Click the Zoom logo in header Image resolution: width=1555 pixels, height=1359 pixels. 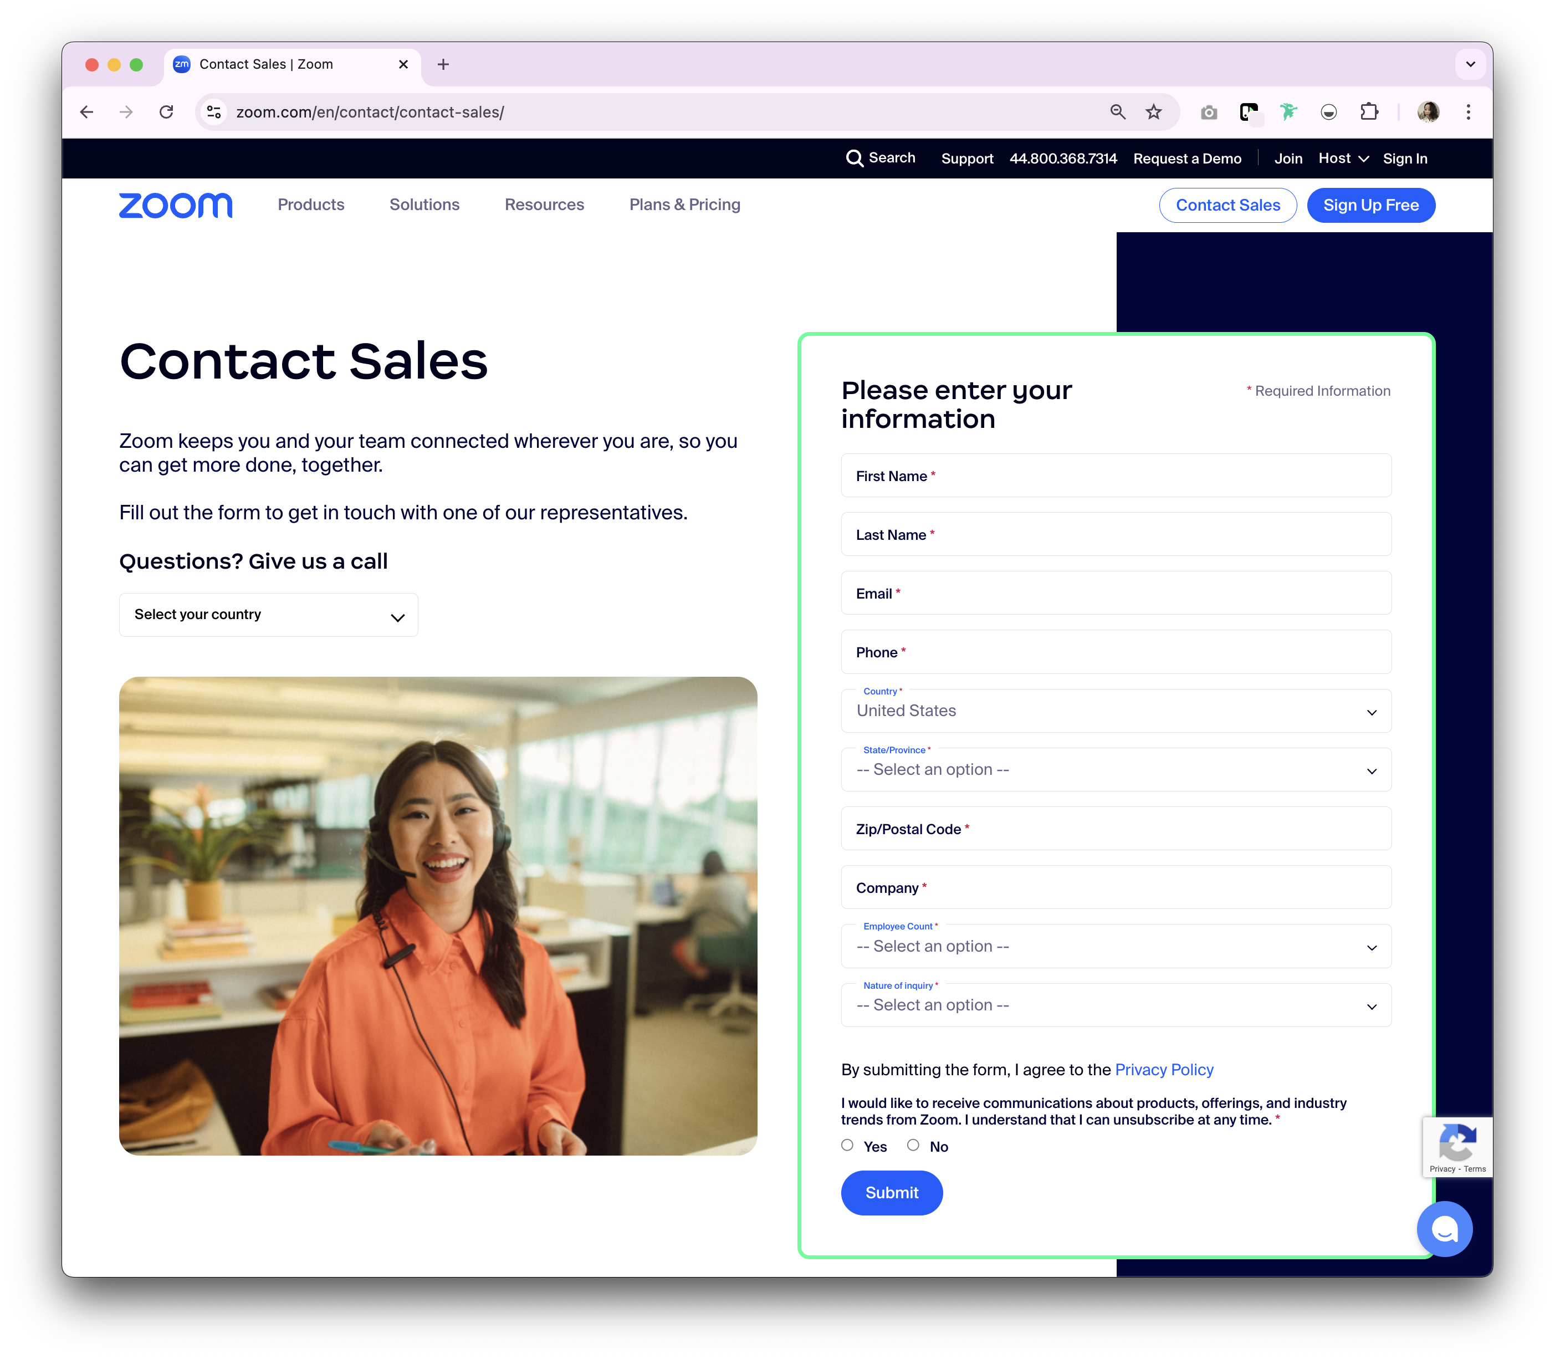(x=175, y=205)
